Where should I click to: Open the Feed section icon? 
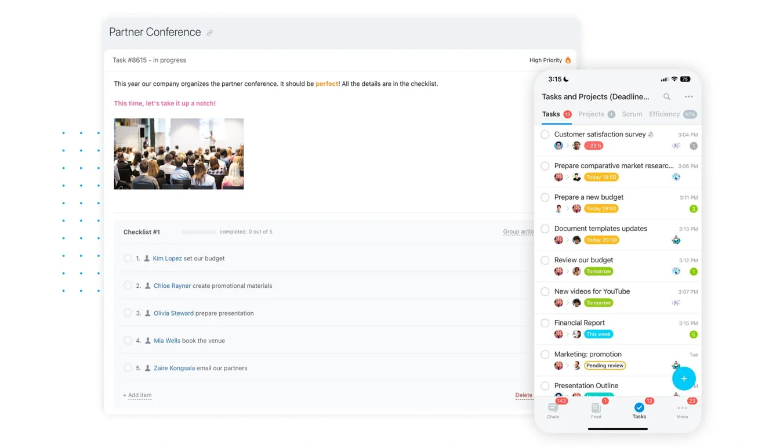pyautogui.click(x=596, y=409)
